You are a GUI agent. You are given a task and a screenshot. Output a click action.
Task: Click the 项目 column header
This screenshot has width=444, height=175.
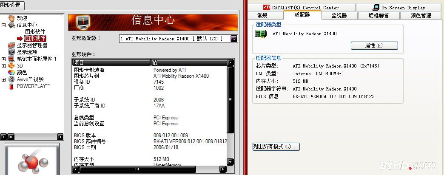tap(111, 62)
